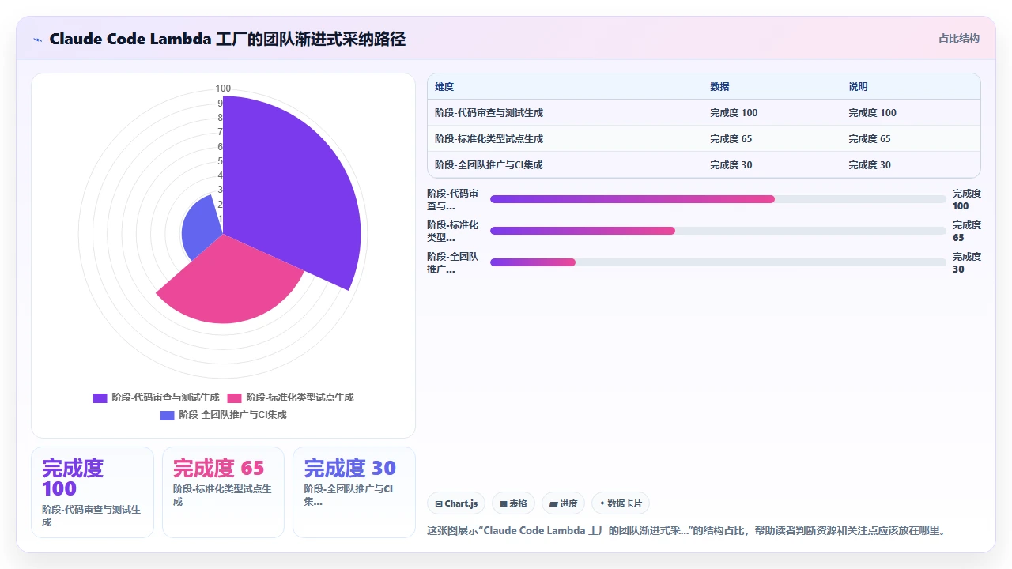Viewport: 1012px width, 569px height.
Task: Click the 完成度 100 data card
Action: tap(93, 492)
